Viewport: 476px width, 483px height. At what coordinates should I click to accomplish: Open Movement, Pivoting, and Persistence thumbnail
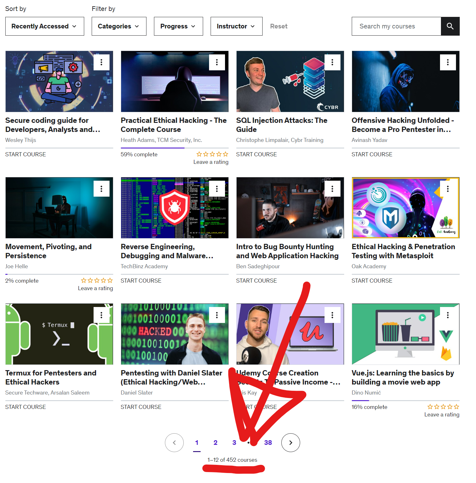pos(59,208)
